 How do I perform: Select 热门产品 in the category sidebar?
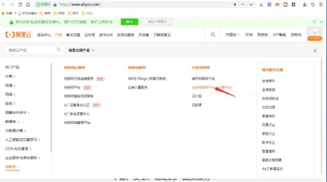click(x=12, y=67)
